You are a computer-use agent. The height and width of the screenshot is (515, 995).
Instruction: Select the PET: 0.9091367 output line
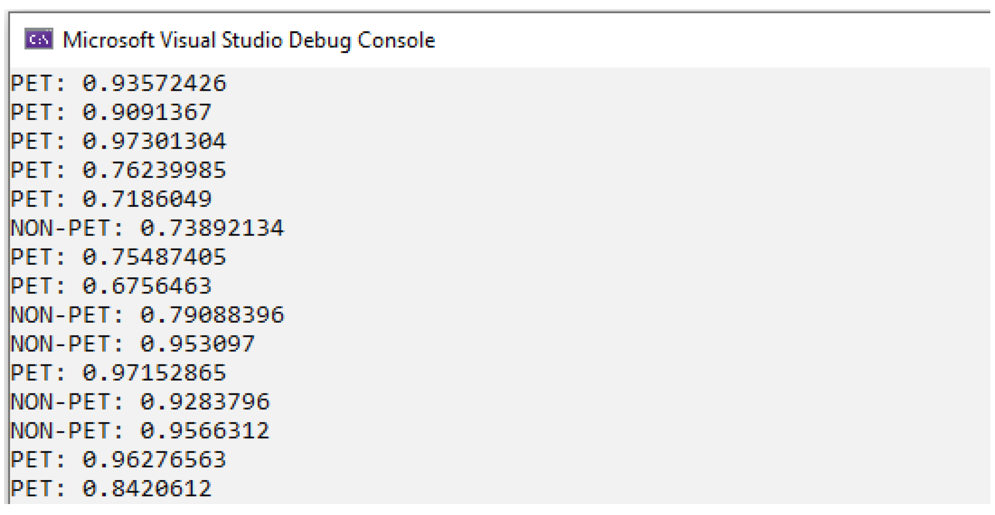pos(111,113)
